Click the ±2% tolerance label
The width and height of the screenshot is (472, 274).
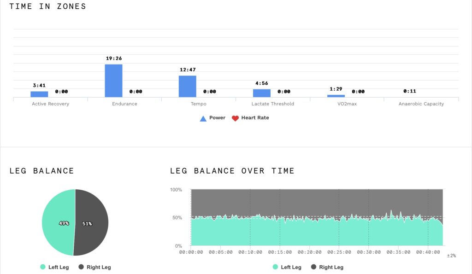point(451,256)
